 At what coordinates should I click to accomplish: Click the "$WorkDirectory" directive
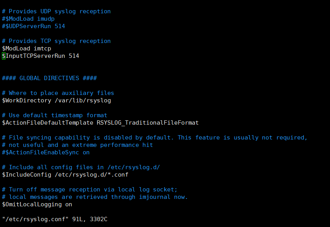click(x=27, y=101)
